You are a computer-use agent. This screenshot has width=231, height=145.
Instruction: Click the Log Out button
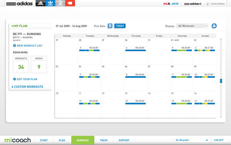click(x=219, y=140)
